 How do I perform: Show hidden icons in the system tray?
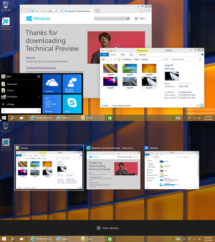click(184, 118)
